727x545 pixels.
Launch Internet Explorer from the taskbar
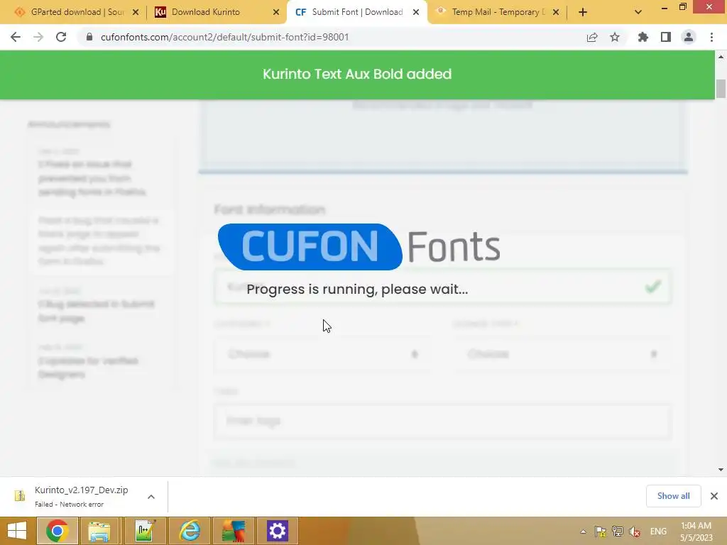(189, 531)
